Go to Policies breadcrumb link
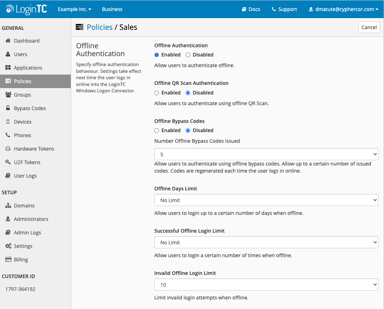 (100, 27)
